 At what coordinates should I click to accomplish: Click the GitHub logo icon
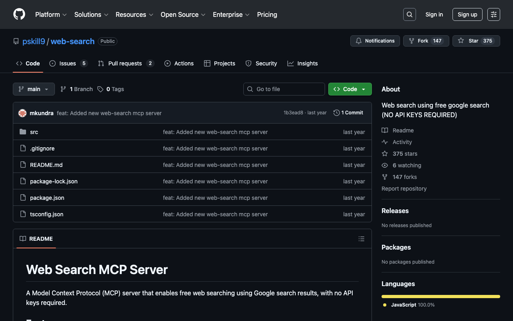click(x=19, y=14)
